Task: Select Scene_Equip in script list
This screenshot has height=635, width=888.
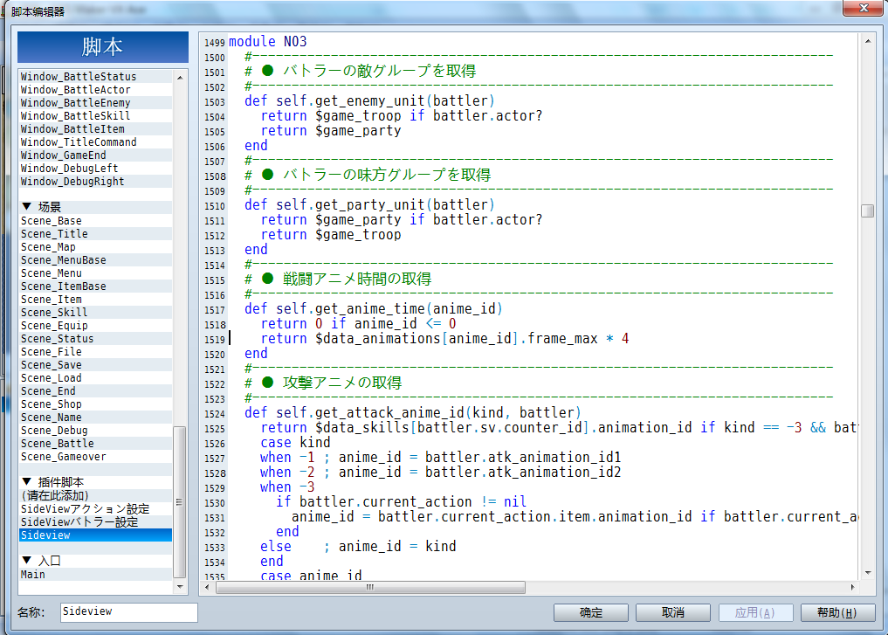Action: 96,326
